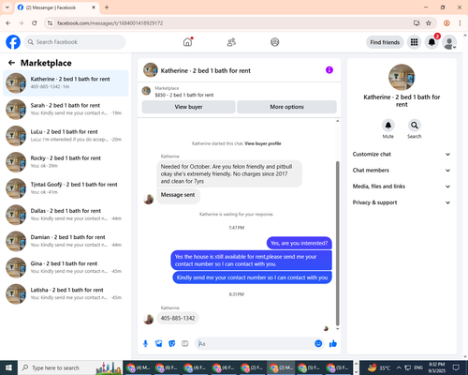Open the emoji picker in message box
This screenshot has height=375, width=468.
(318, 344)
